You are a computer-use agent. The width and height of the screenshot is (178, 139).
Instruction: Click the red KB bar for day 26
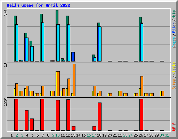(x=141, y=115)
